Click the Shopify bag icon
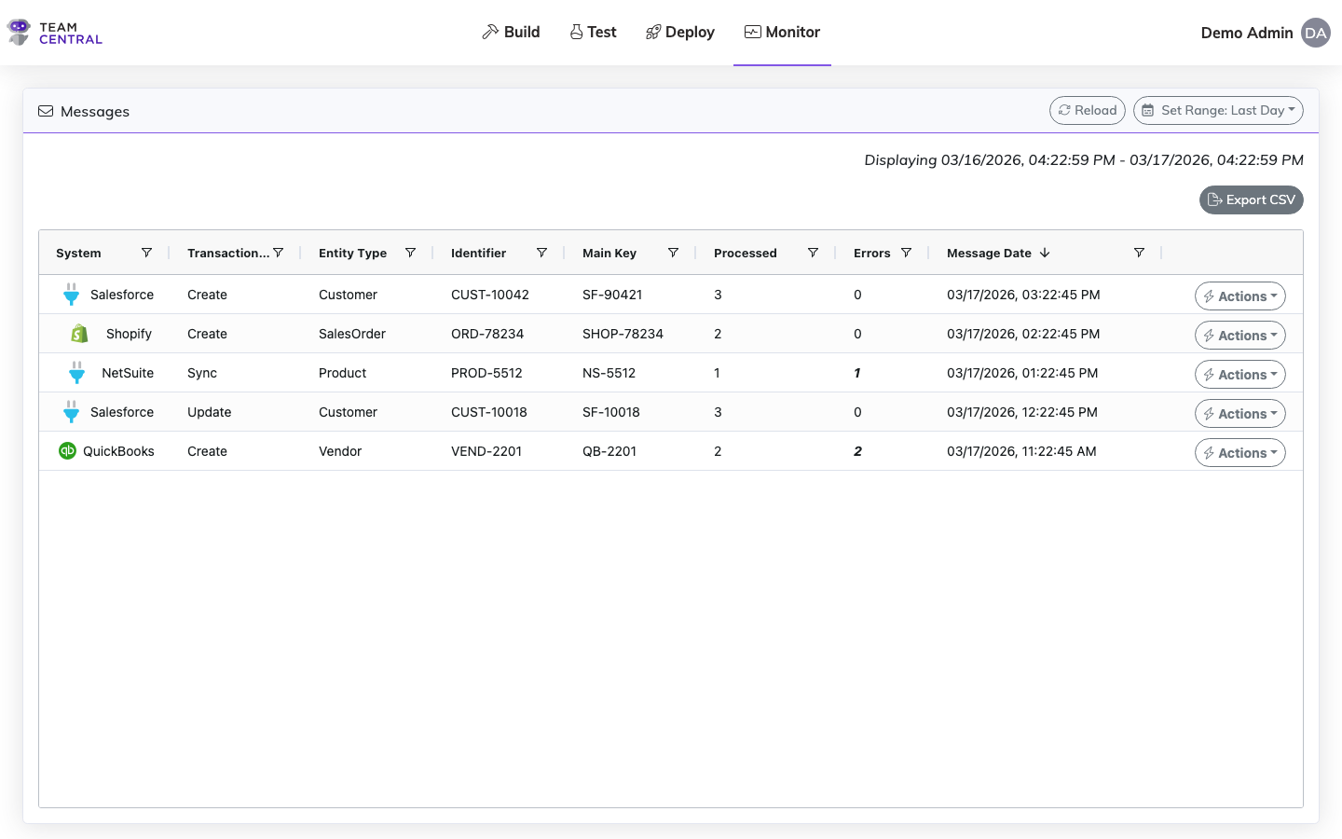Viewport: 1342px width, 839px height. [x=80, y=334]
